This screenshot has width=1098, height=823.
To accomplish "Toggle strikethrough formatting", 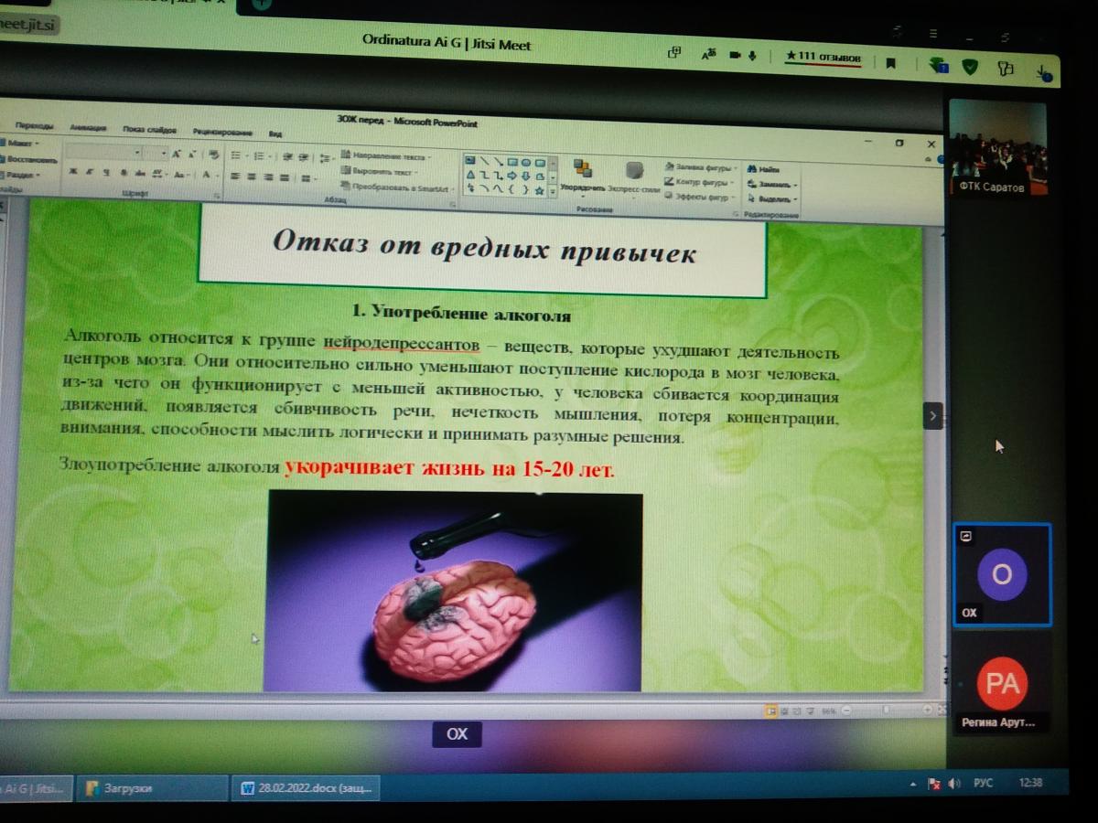I will 140,174.
